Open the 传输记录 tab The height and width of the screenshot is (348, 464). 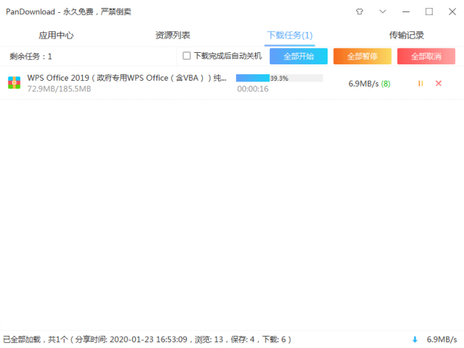[406, 36]
